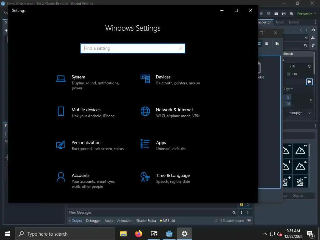Expand the Inspector node selector dropdown

[306, 38]
